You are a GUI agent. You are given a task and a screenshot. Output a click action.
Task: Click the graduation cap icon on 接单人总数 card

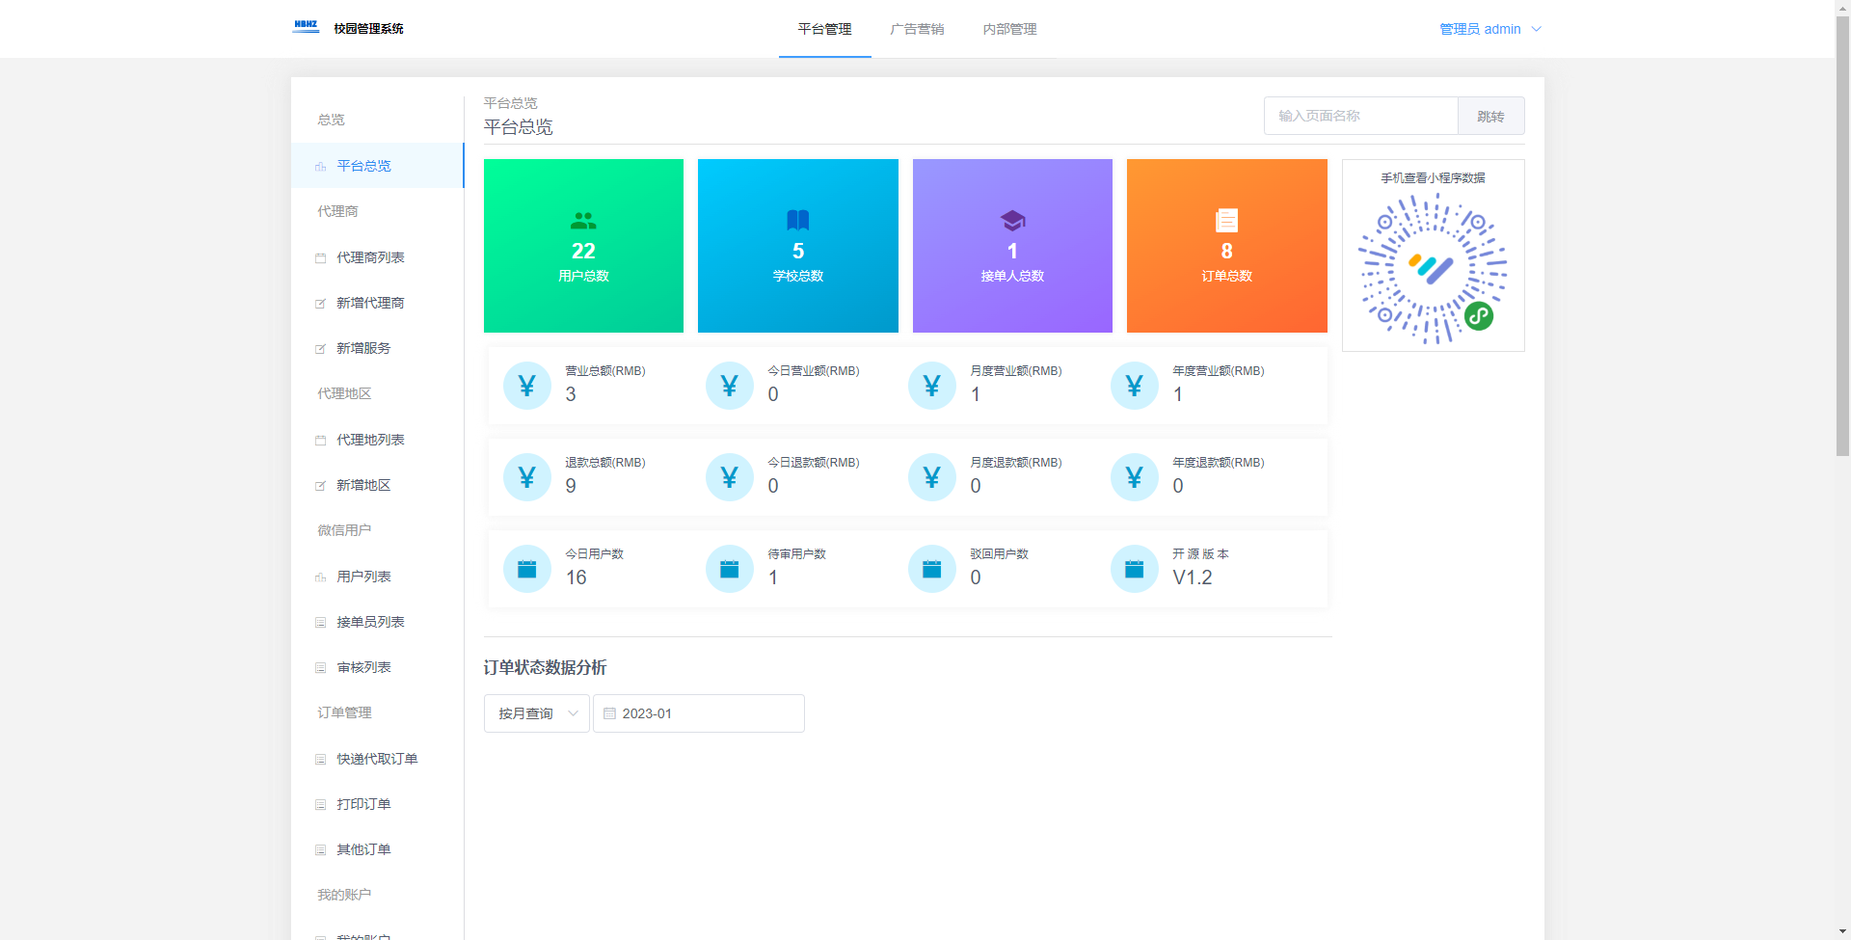tap(1012, 221)
